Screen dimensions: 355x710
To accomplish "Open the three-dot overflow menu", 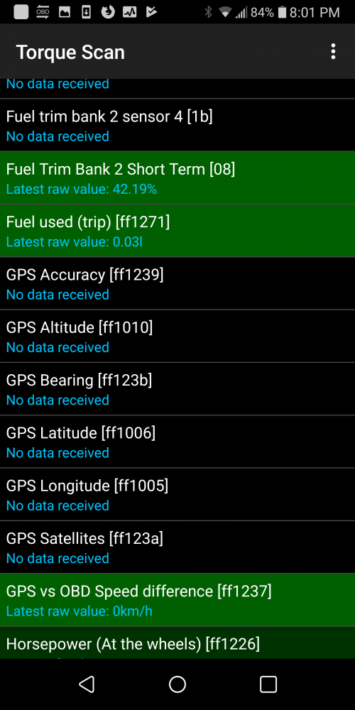I will 333,52.
